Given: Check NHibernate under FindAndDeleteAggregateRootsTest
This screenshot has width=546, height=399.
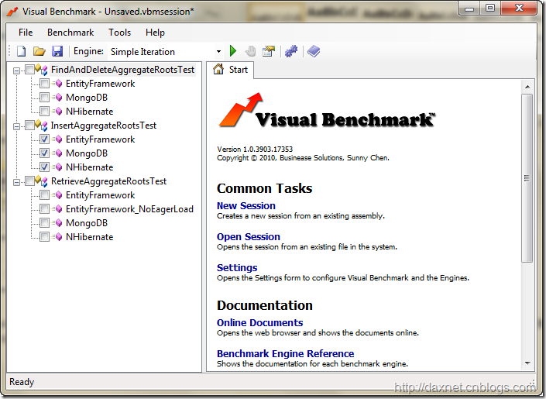Looking at the screenshot, I should point(44,111).
